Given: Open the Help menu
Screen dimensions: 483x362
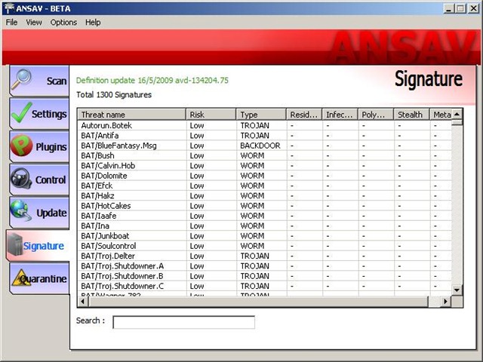Looking at the screenshot, I should pyautogui.click(x=93, y=23).
